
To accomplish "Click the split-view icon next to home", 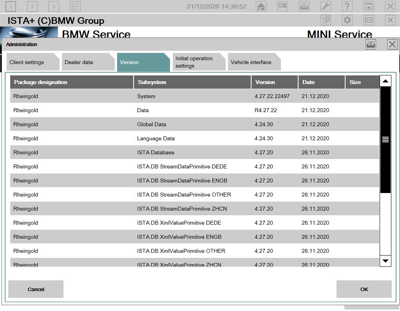I will click(x=282, y=6).
